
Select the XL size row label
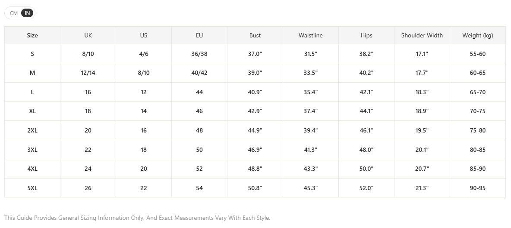coord(32,111)
